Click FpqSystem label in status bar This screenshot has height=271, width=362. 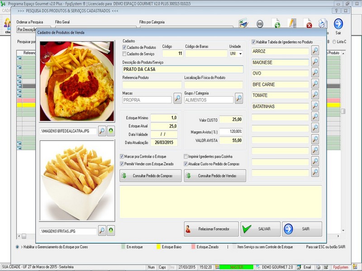pos(341,267)
